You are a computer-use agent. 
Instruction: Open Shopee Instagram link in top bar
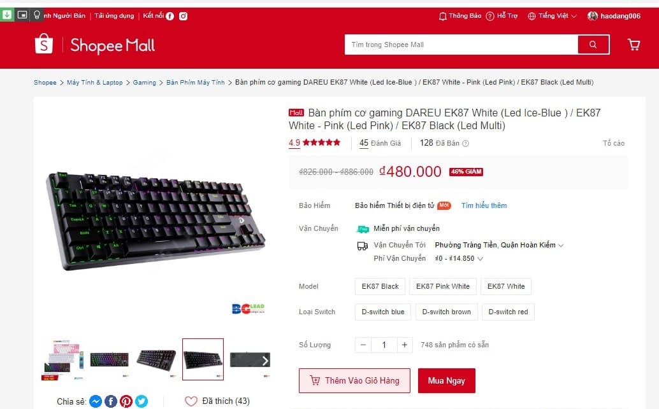184,17
